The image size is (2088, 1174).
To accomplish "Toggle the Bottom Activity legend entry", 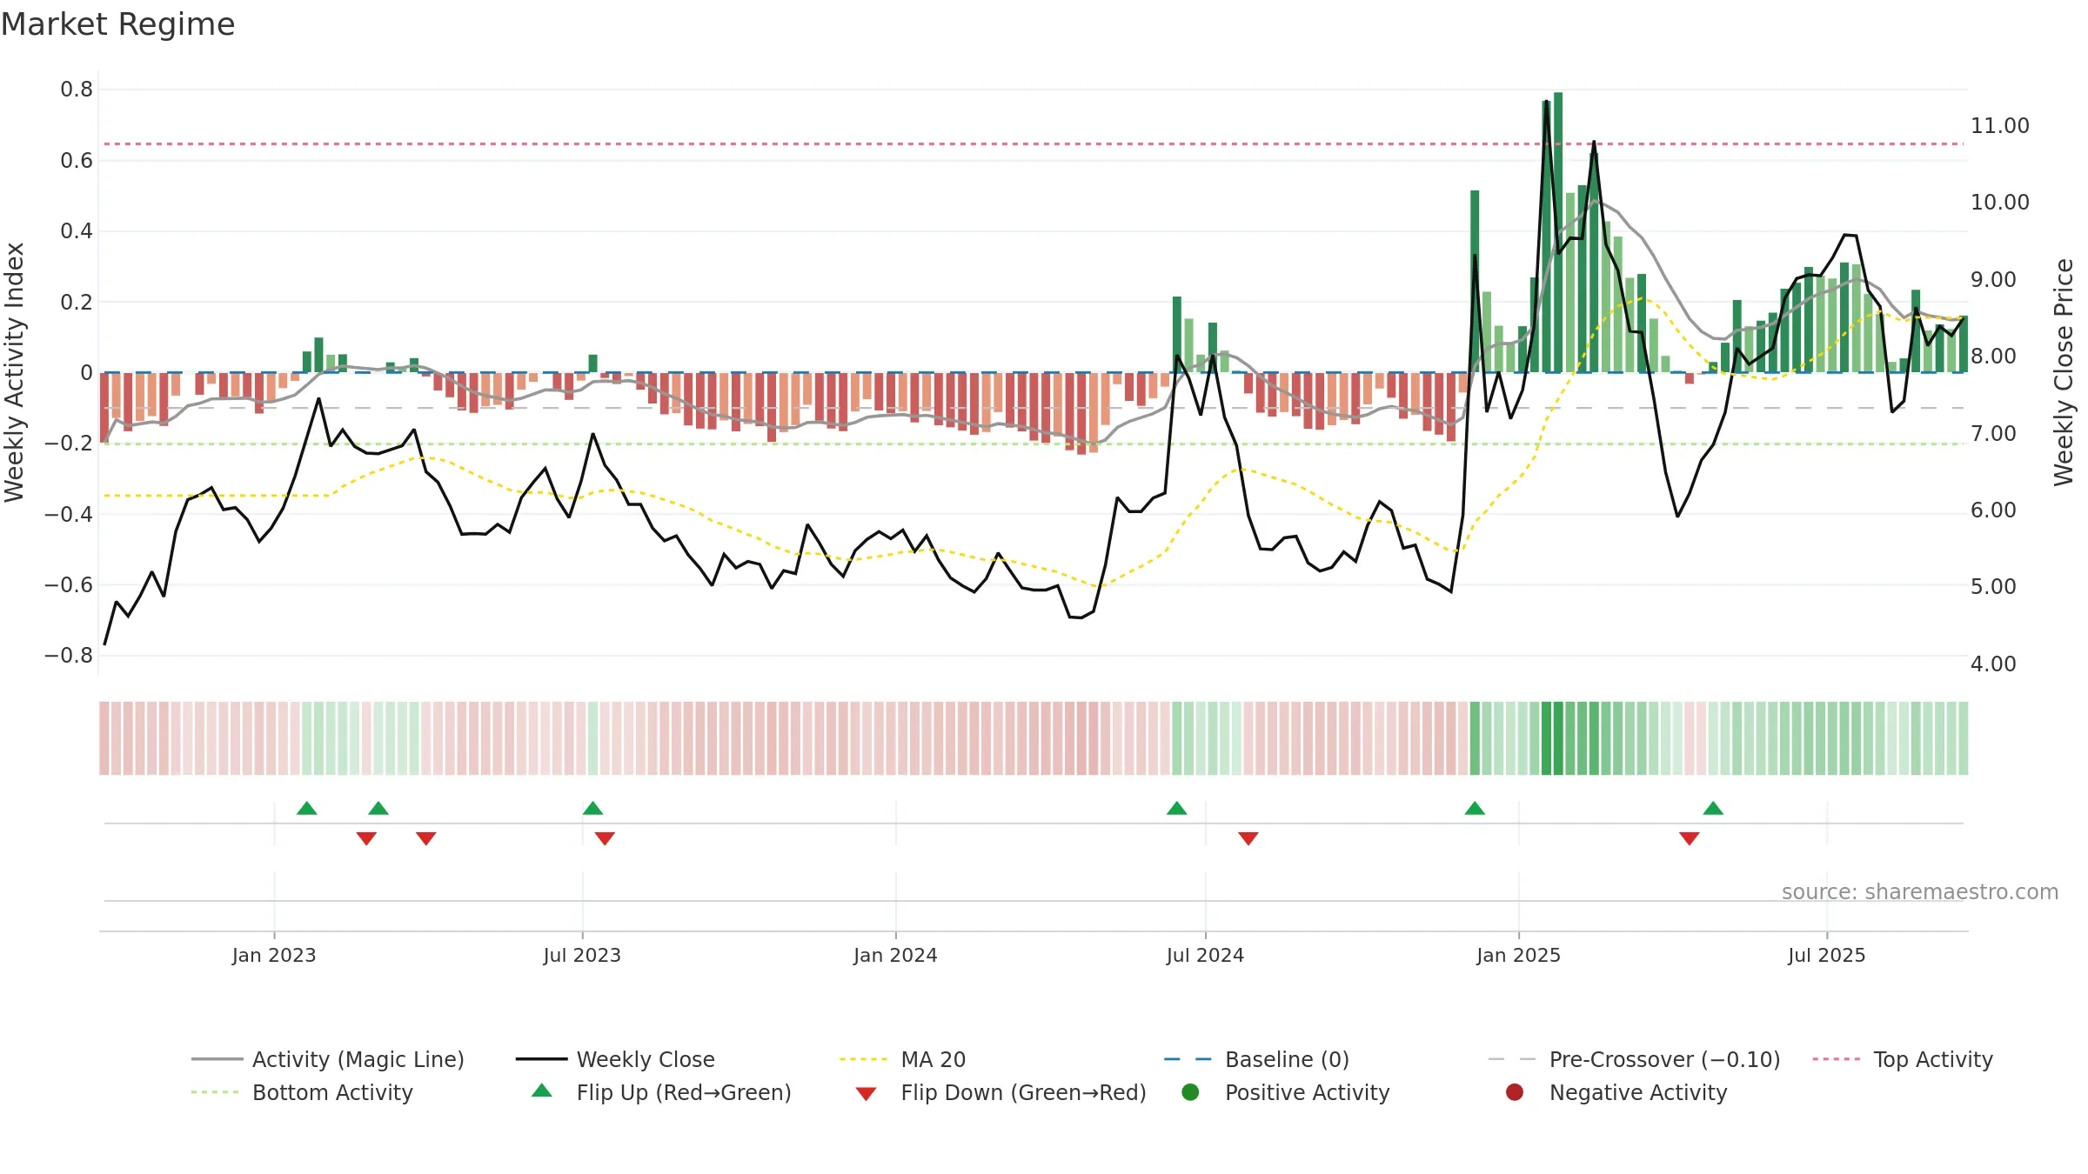I will point(302,1092).
